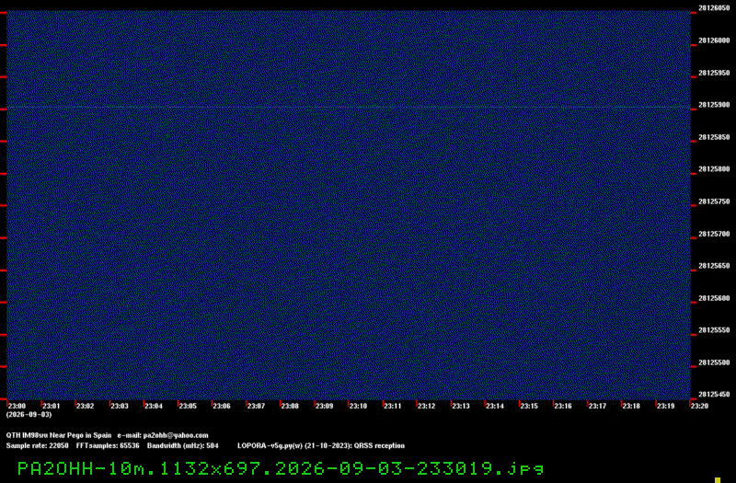
Task: Click the small yellow square in bottom corner
Action: tap(718, 480)
